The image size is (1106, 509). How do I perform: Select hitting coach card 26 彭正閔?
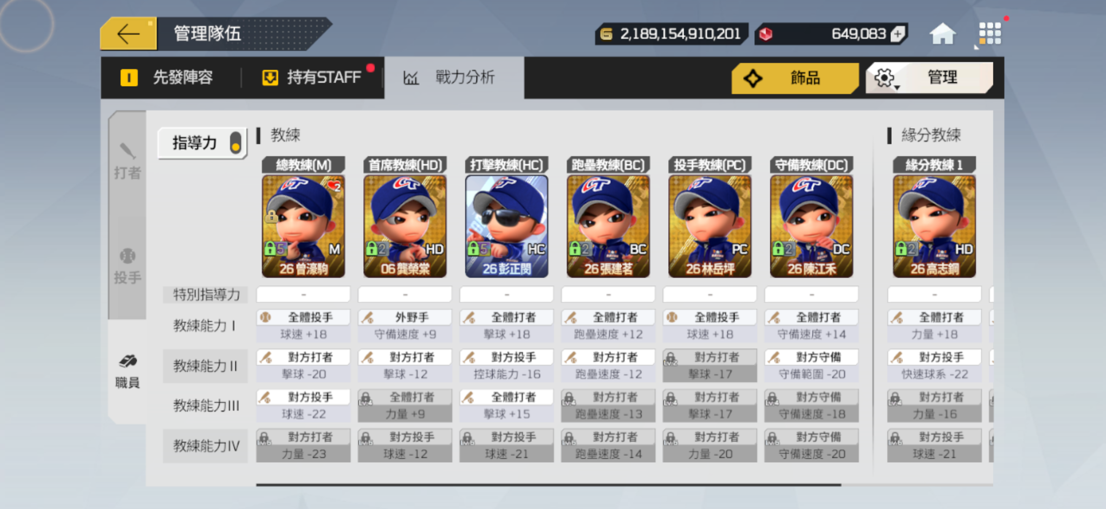[x=507, y=226]
